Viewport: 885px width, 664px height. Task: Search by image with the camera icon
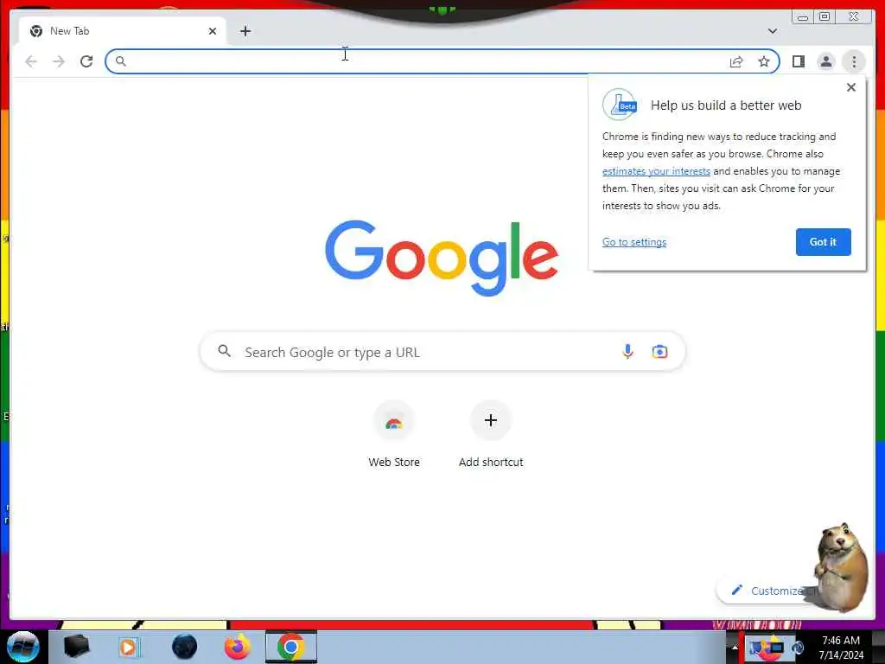659,352
